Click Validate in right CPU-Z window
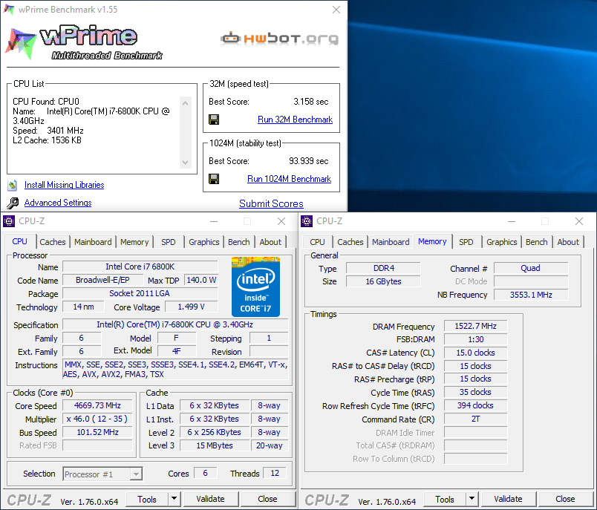The image size is (597, 510). tap(509, 499)
